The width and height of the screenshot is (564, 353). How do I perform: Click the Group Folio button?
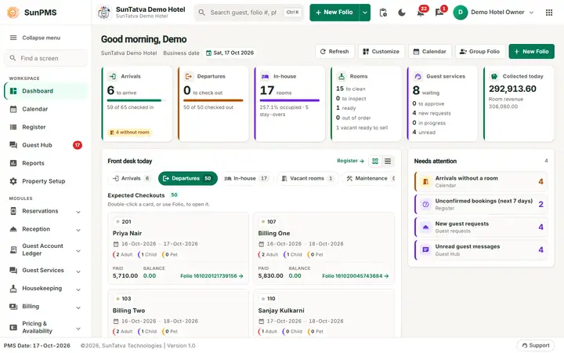pyautogui.click(x=480, y=52)
